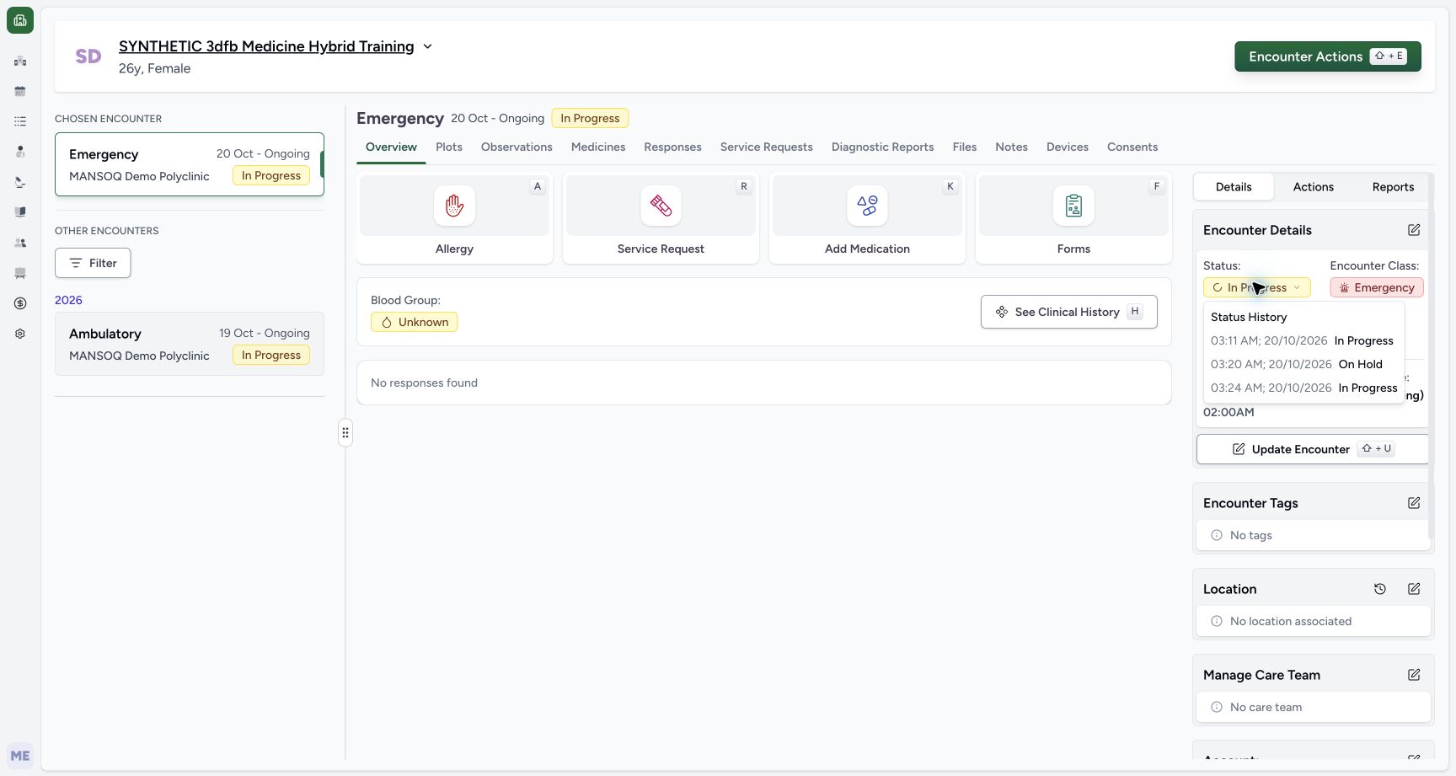Open the patient name link
The width and height of the screenshot is (1456, 776).
pos(266,46)
